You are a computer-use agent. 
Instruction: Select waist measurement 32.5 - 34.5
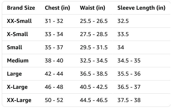[x=94, y=61]
